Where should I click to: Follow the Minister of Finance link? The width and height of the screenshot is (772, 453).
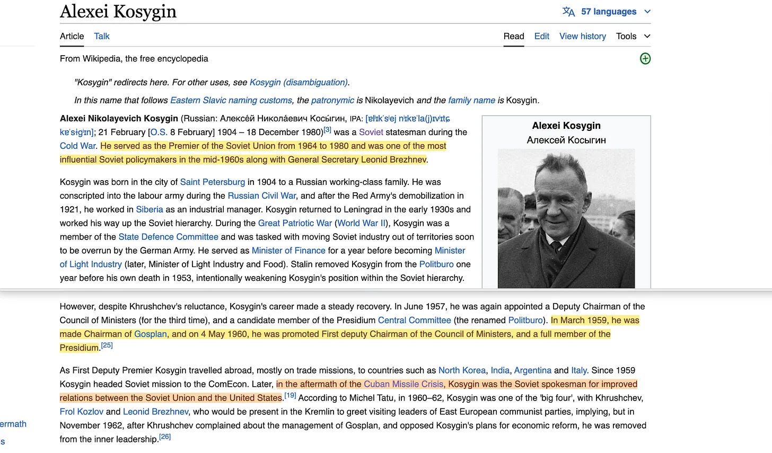[288, 251]
